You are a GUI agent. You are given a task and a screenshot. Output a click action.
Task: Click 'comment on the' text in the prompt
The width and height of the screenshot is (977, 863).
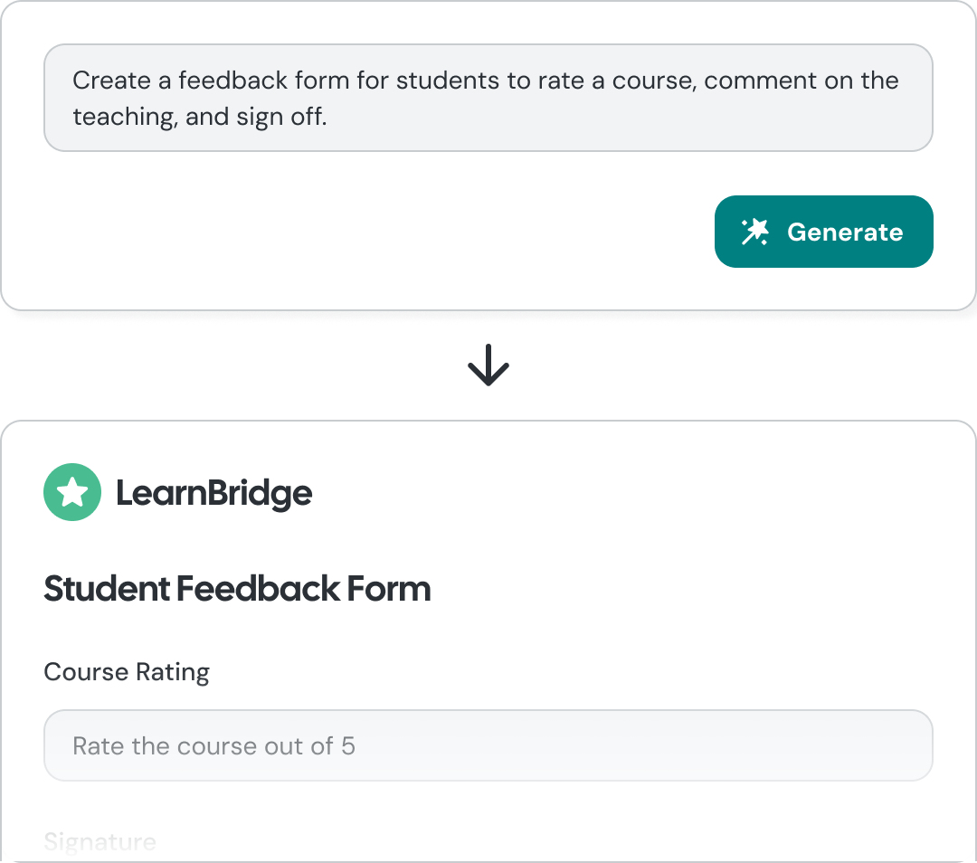pyautogui.click(x=802, y=81)
